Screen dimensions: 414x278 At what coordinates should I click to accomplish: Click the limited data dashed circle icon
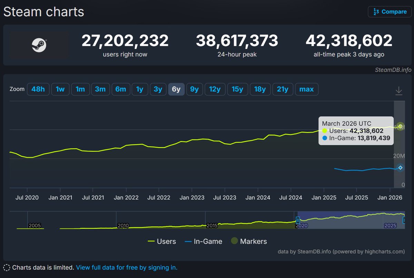point(7,268)
